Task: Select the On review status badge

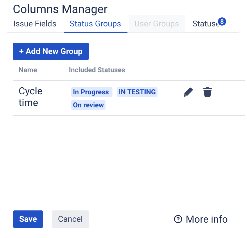Action: [x=88, y=105]
